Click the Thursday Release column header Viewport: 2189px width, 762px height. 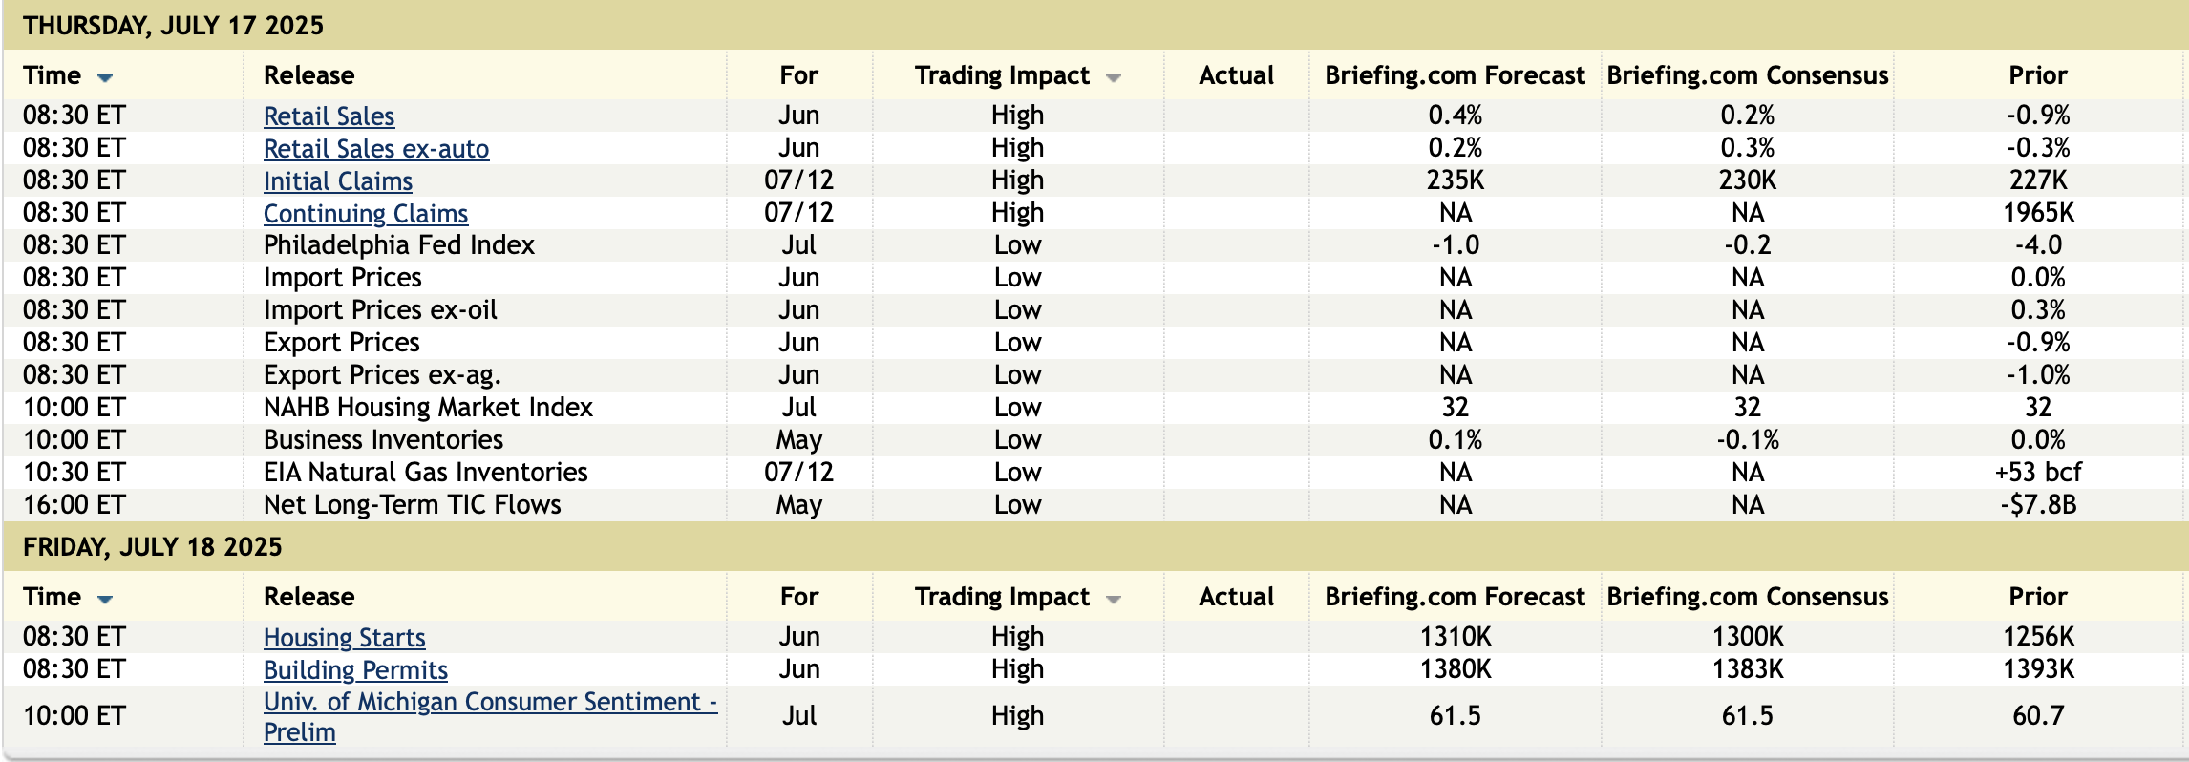tap(308, 75)
